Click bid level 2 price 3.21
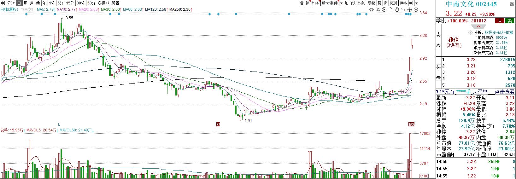The width and height of the screenshot is (516, 179). (x=471, y=66)
